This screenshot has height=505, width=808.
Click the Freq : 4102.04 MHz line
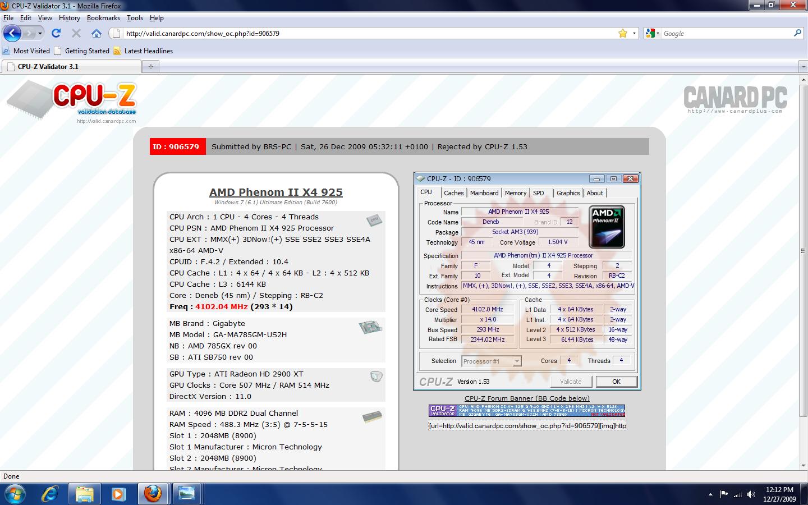tap(231, 306)
